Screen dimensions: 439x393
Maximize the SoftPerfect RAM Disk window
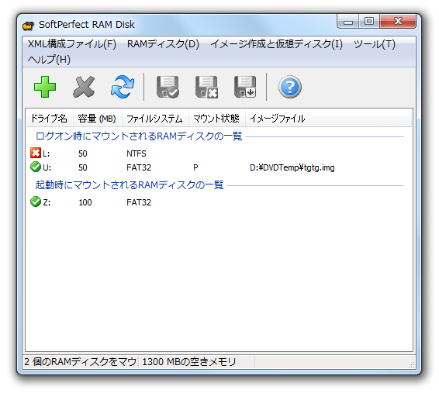(369, 21)
